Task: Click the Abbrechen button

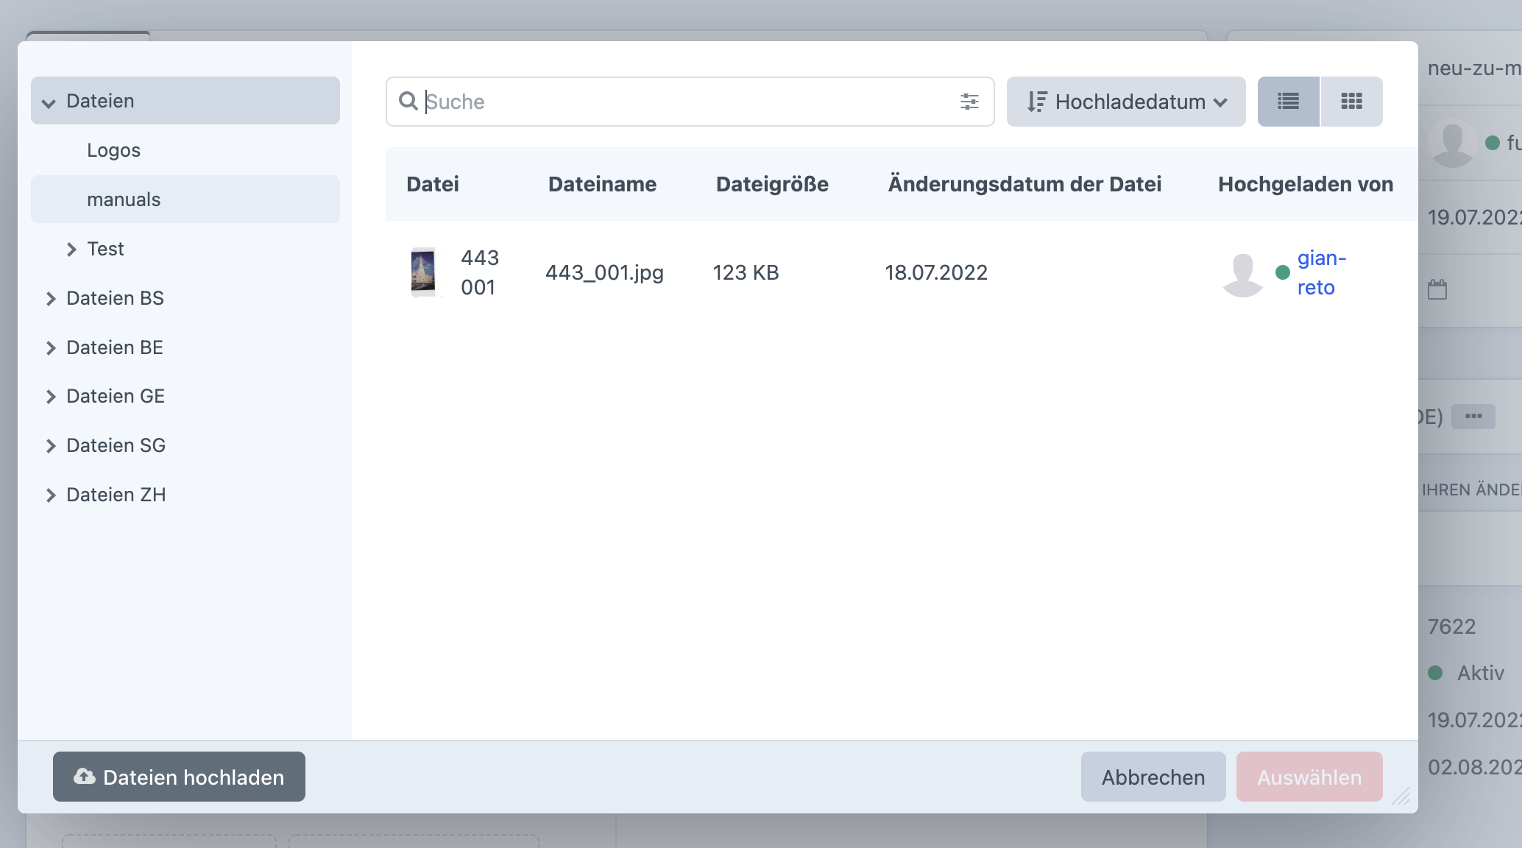Action: tap(1153, 777)
